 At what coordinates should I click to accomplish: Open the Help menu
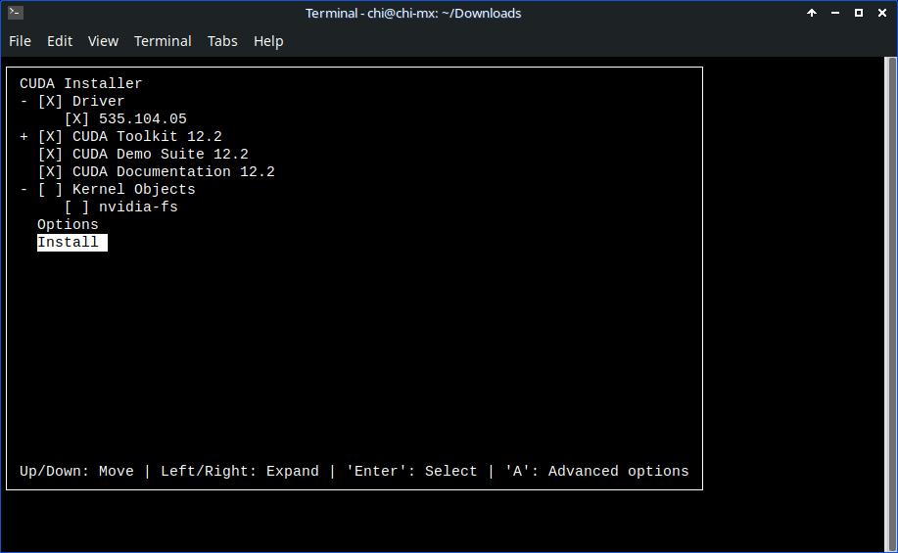[x=268, y=41]
